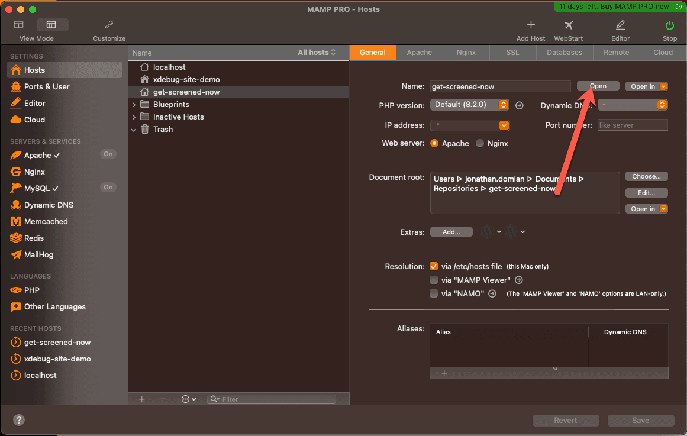The height and width of the screenshot is (436, 687).
Task: Enable resolution via MAMP Viewer
Action: (x=434, y=280)
